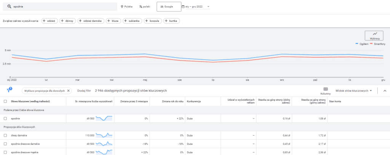Add 'sukienka' suggestion chip
390x155 pixels.
(132, 21)
